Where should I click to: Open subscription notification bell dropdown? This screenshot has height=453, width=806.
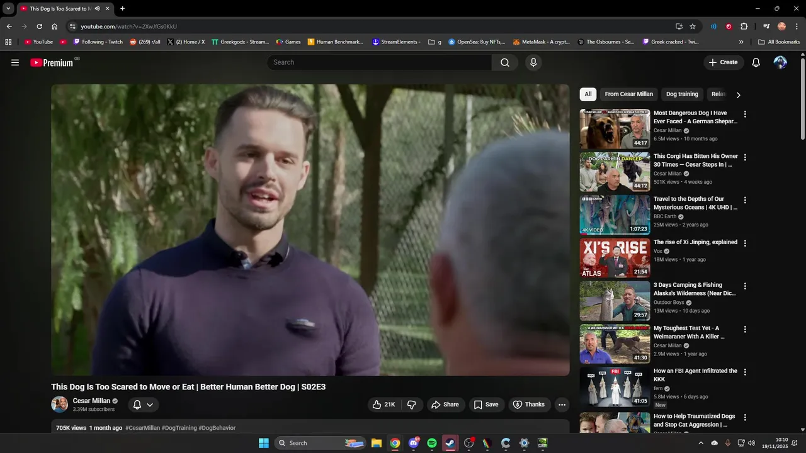[x=144, y=405]
